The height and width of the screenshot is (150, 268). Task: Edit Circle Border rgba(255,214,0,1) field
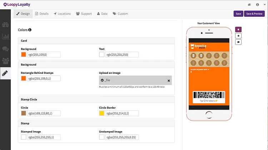pyautogui.click(x=122, y=113)
